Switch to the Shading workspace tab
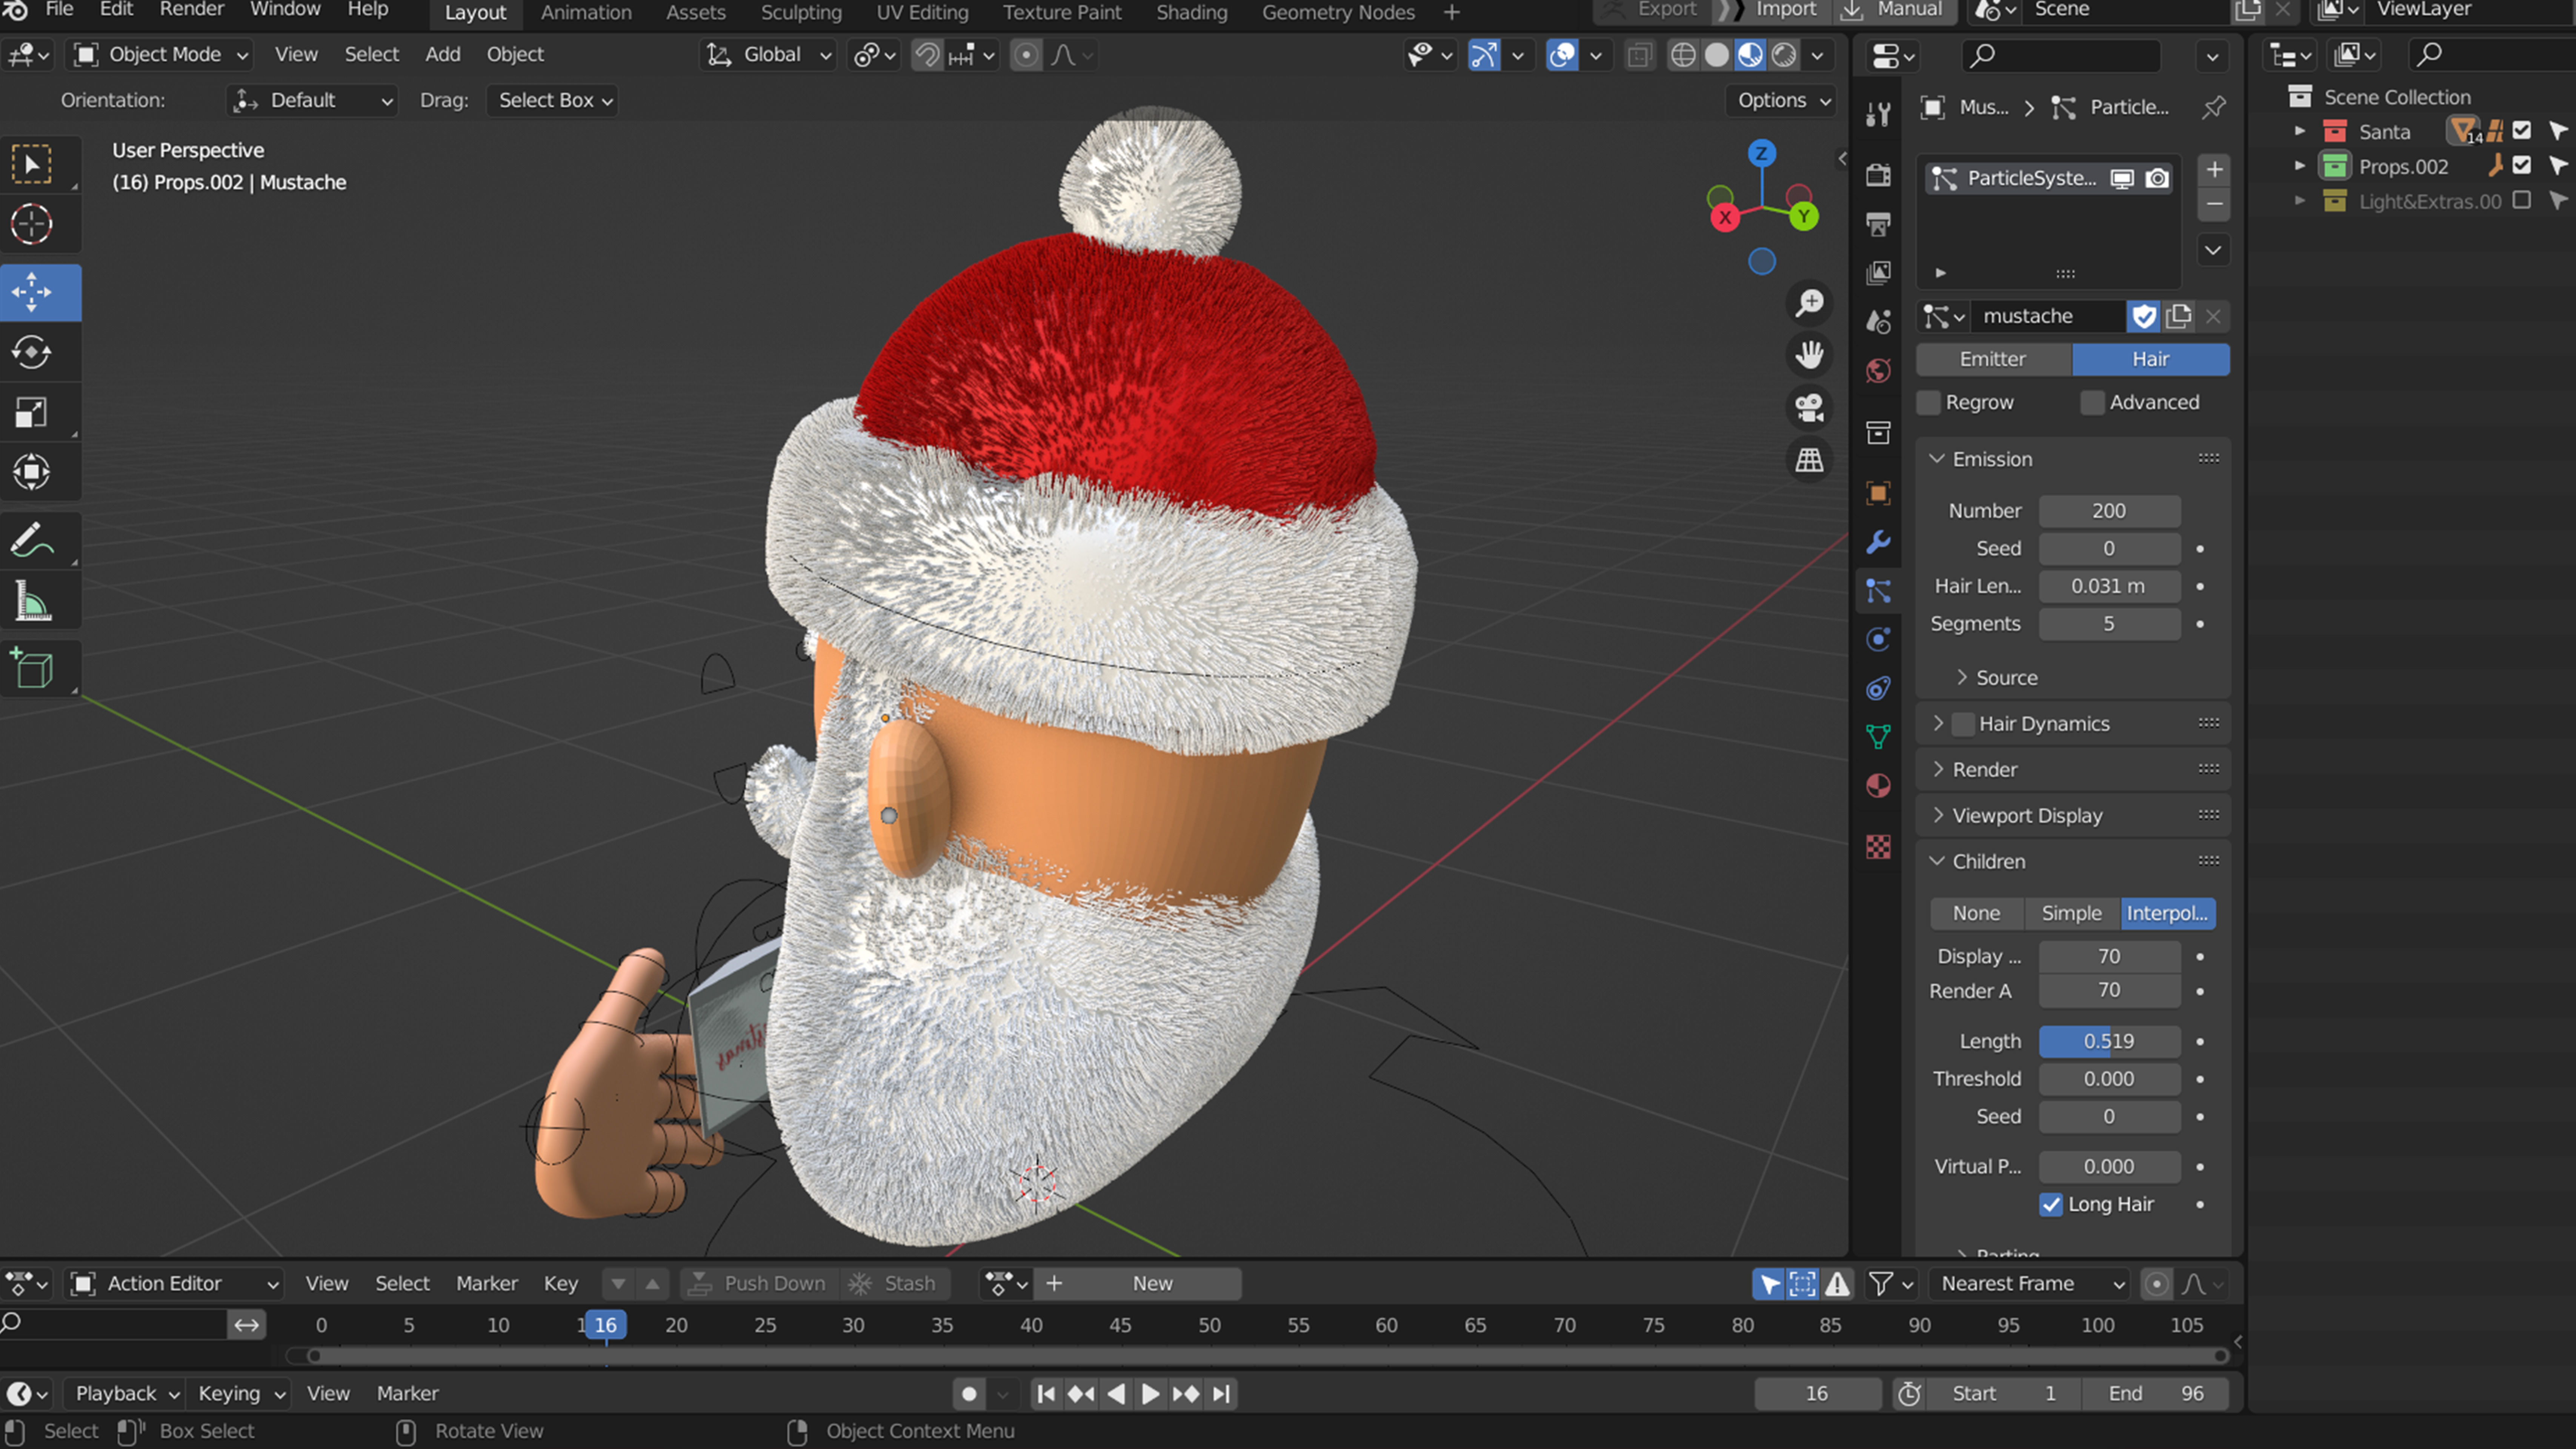 (1191, 12)
